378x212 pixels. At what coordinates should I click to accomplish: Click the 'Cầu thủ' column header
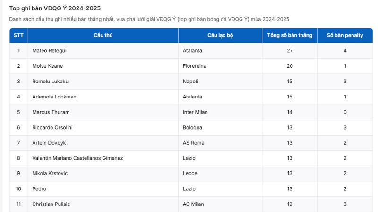pyautogui.click(x=103, y=35)
